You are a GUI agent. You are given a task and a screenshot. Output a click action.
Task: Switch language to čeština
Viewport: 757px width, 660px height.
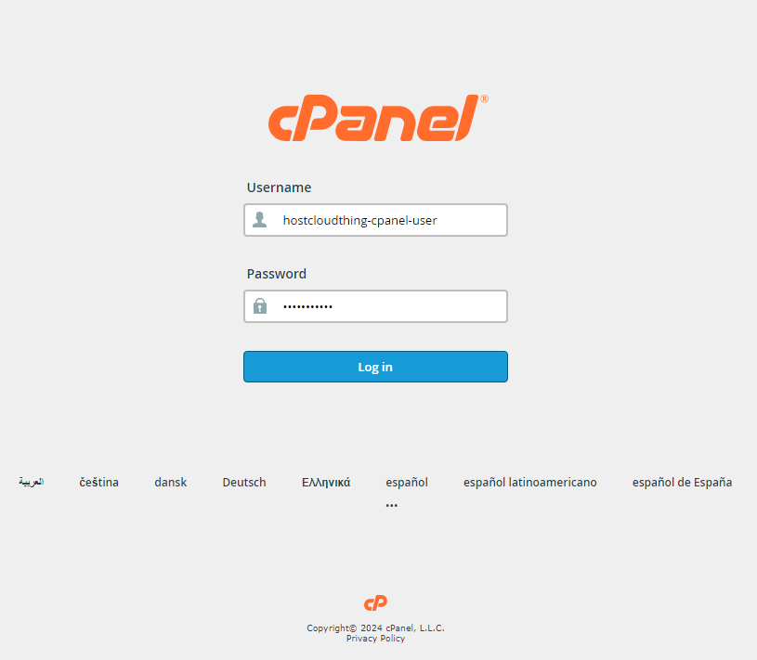pos(99,482)
